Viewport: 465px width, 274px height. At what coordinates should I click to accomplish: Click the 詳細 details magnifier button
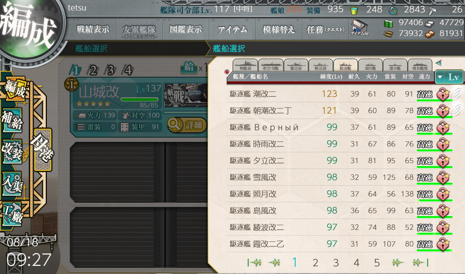pyautogui.click(x=187, y=125)
